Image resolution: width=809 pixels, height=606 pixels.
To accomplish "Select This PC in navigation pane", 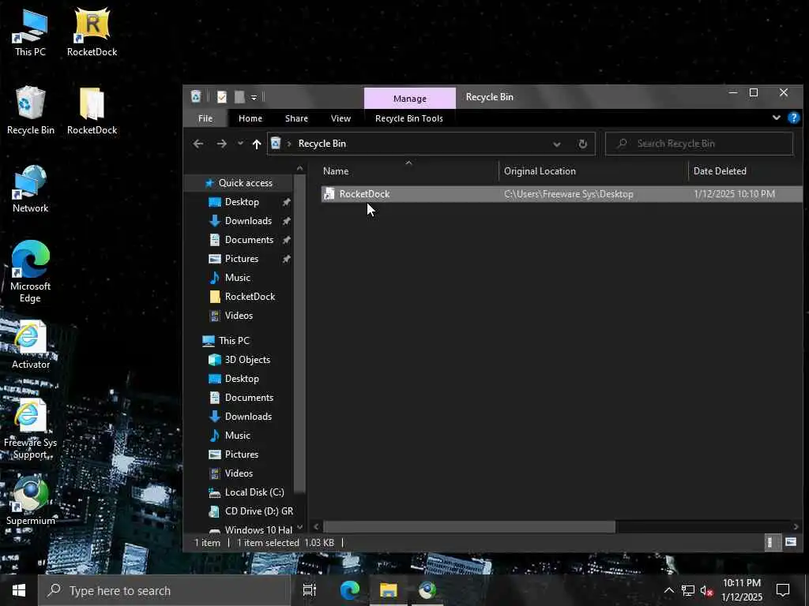I will coord(233,341).
